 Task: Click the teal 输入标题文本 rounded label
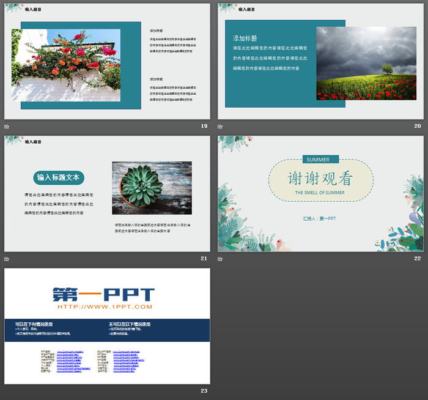[x=58, y=178]
